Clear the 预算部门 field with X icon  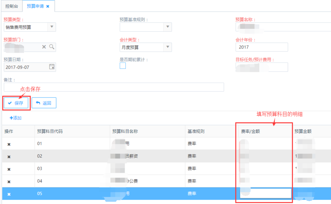(x=44, y=47)
